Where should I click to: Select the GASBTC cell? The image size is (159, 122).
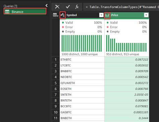click(x=82, y=112)
